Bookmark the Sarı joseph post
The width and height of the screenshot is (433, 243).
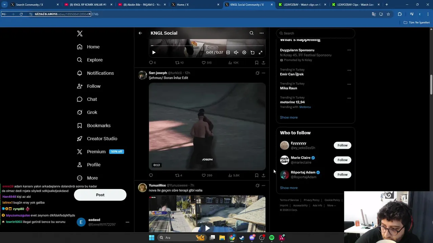(x=257, y=175)
